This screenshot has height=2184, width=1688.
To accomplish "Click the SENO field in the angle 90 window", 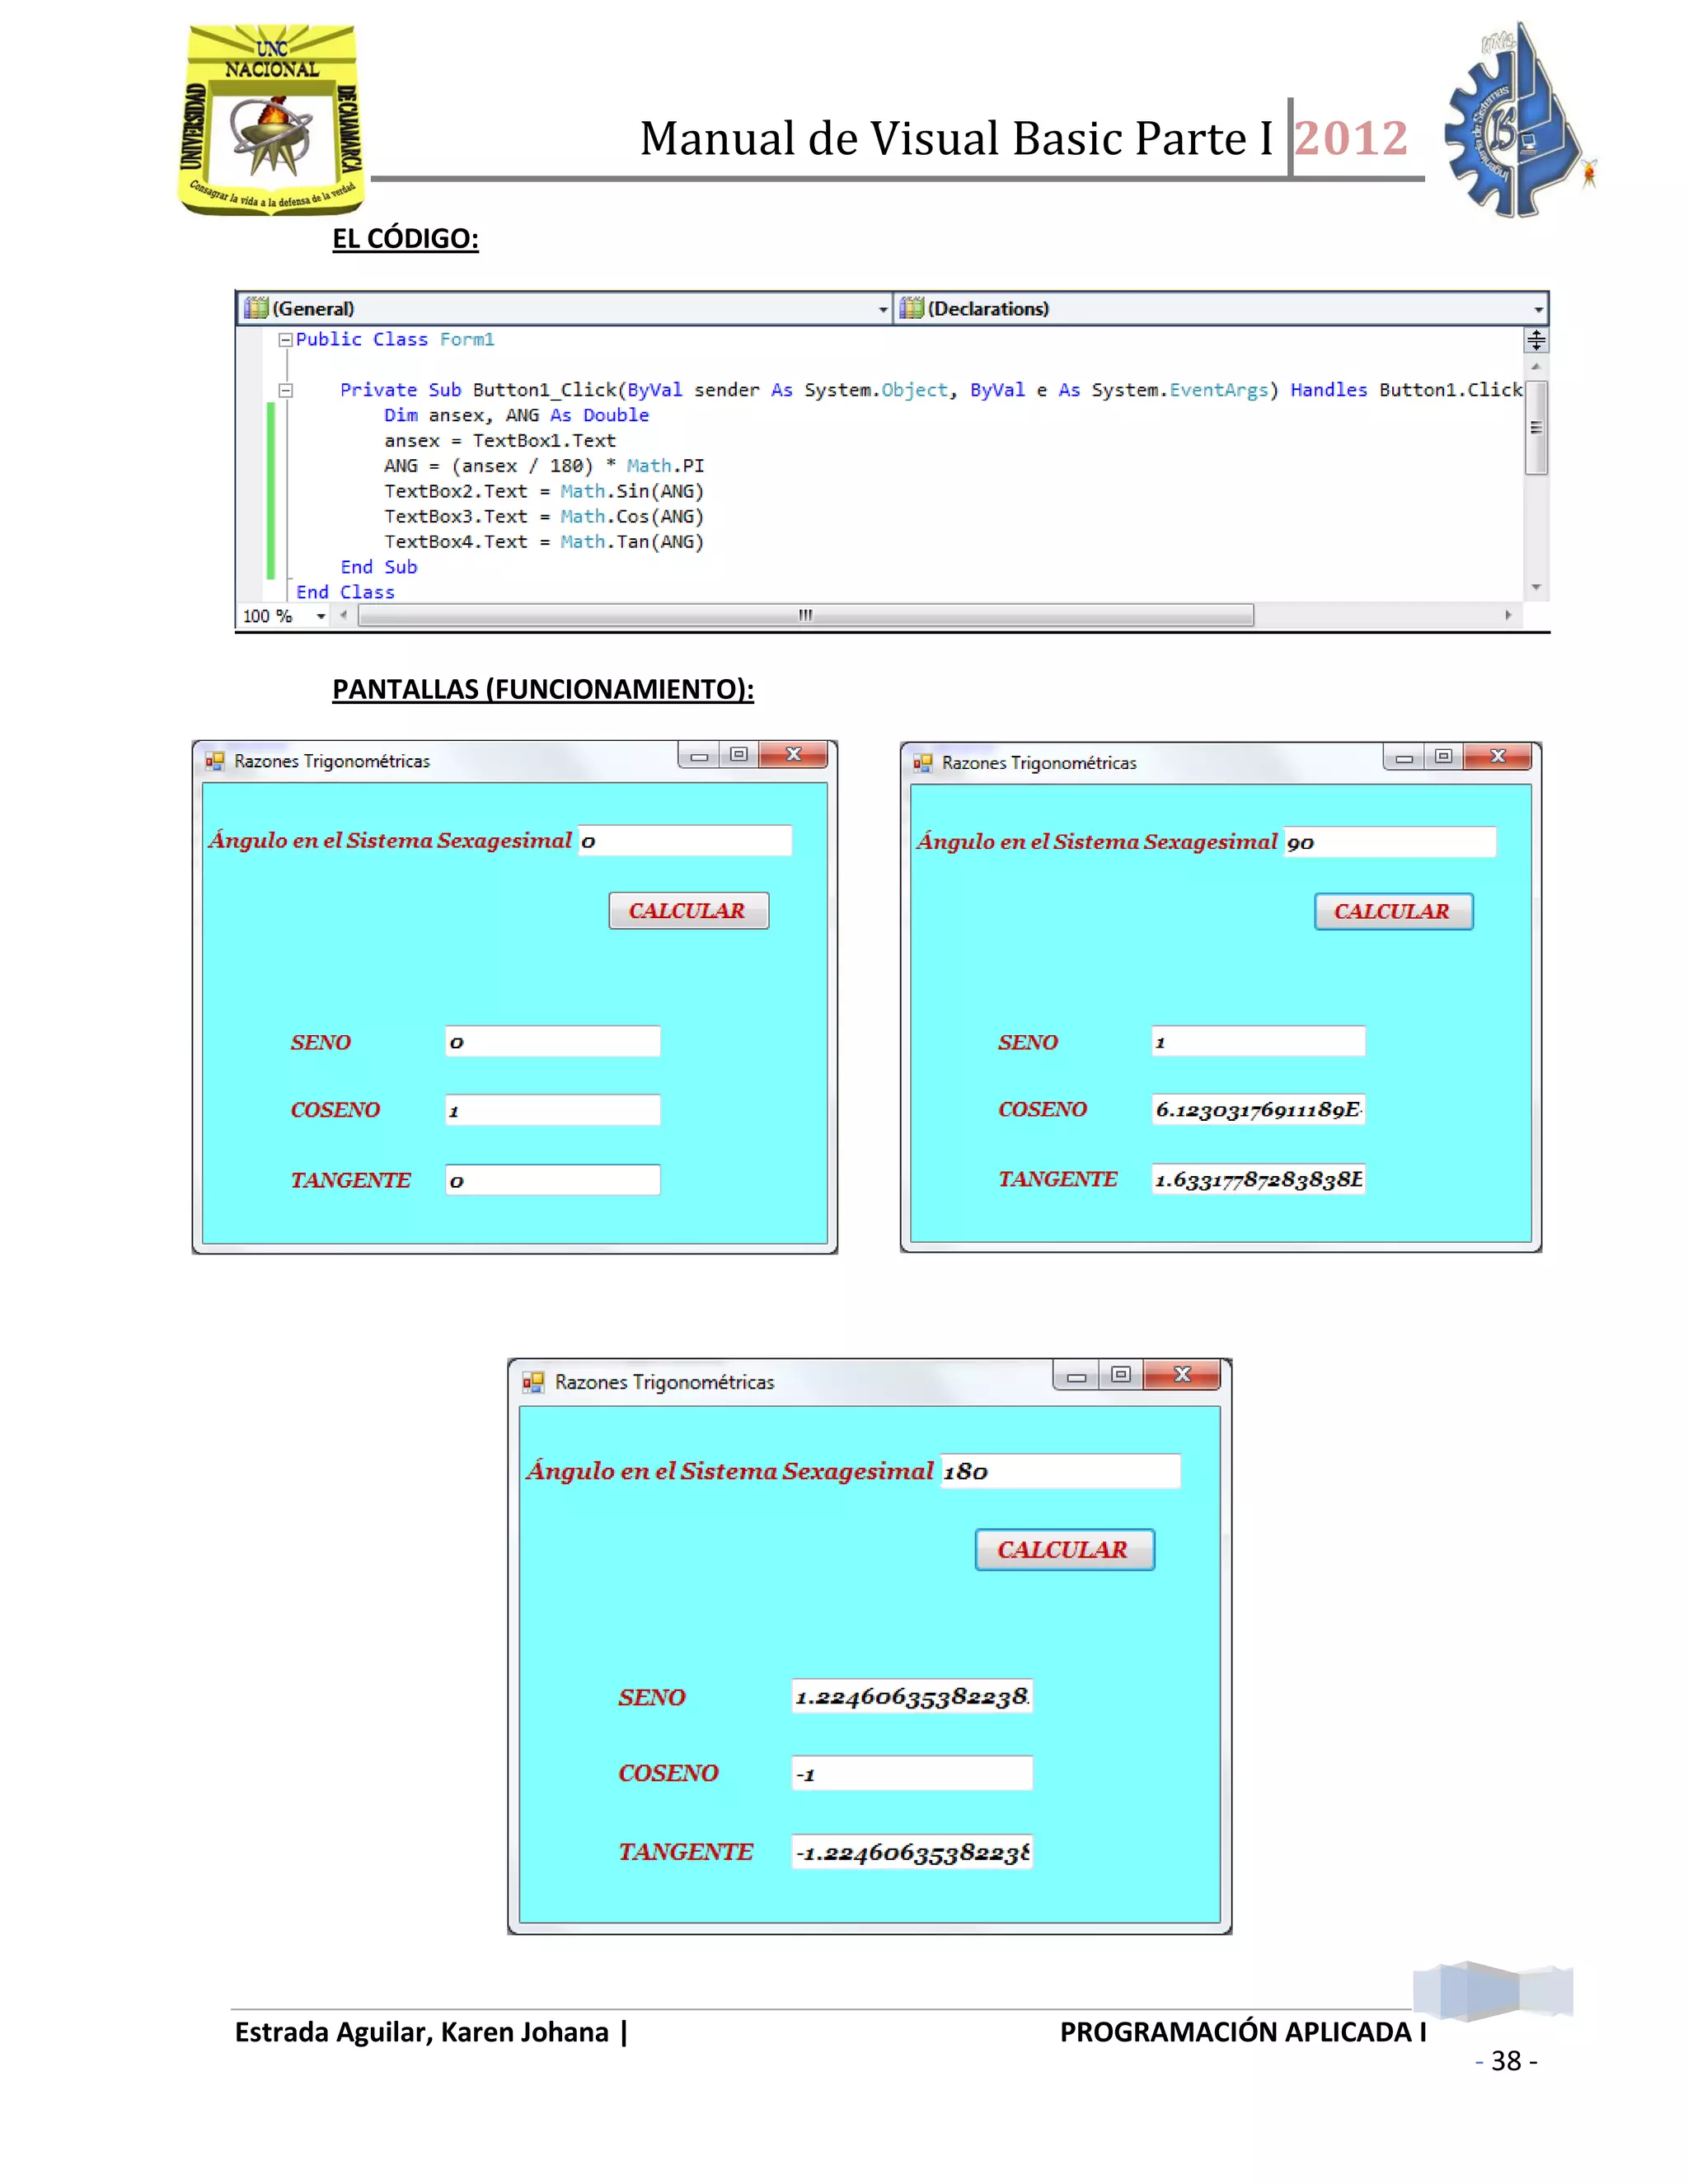I will [x=1258, y=1042].
